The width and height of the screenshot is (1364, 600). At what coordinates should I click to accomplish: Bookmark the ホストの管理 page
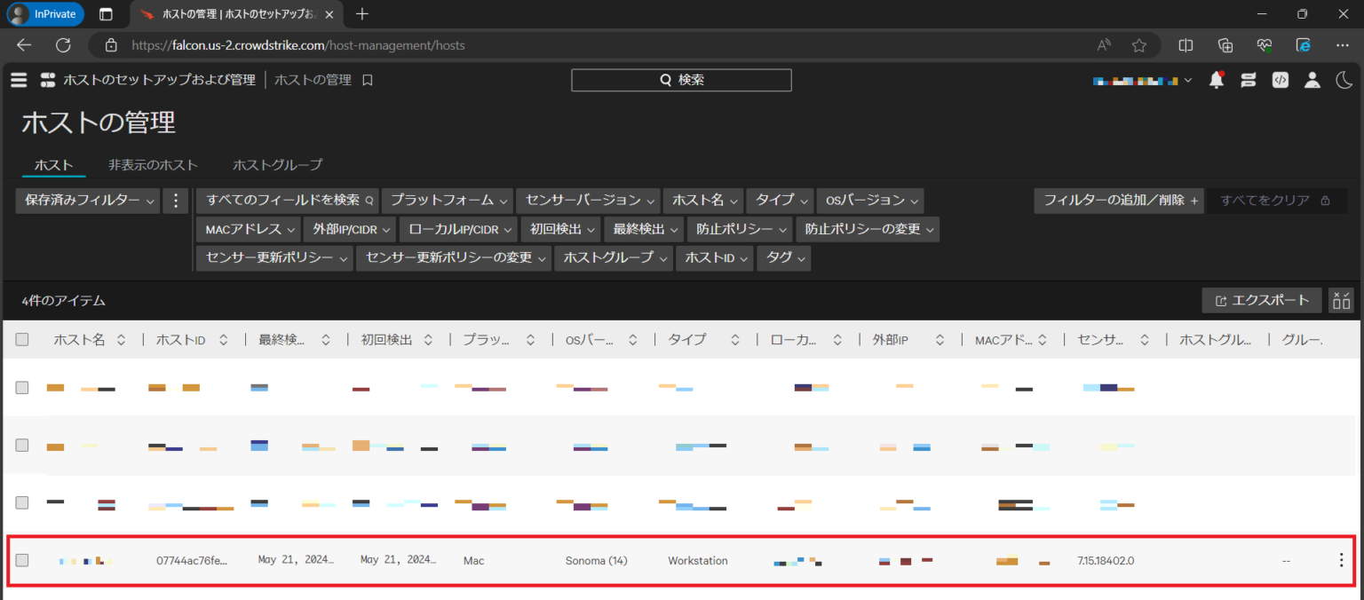tap(367, 79)
